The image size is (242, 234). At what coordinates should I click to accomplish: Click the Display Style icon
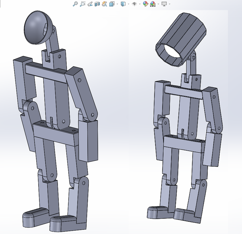(x=123, y=4)
